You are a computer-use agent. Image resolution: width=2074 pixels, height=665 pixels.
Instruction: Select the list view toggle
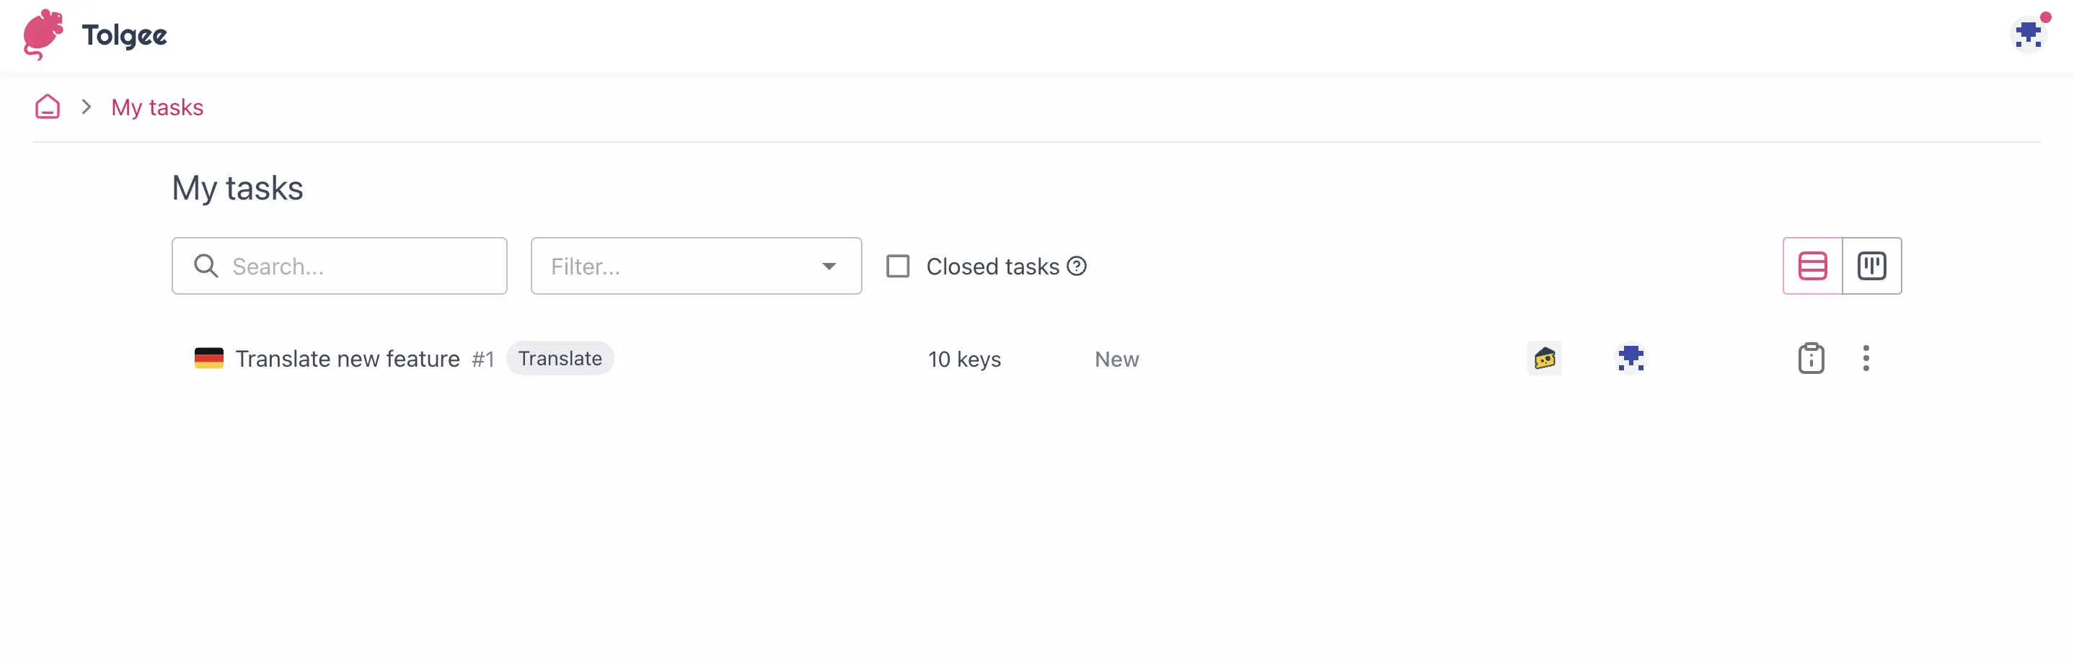(1812, 265)
